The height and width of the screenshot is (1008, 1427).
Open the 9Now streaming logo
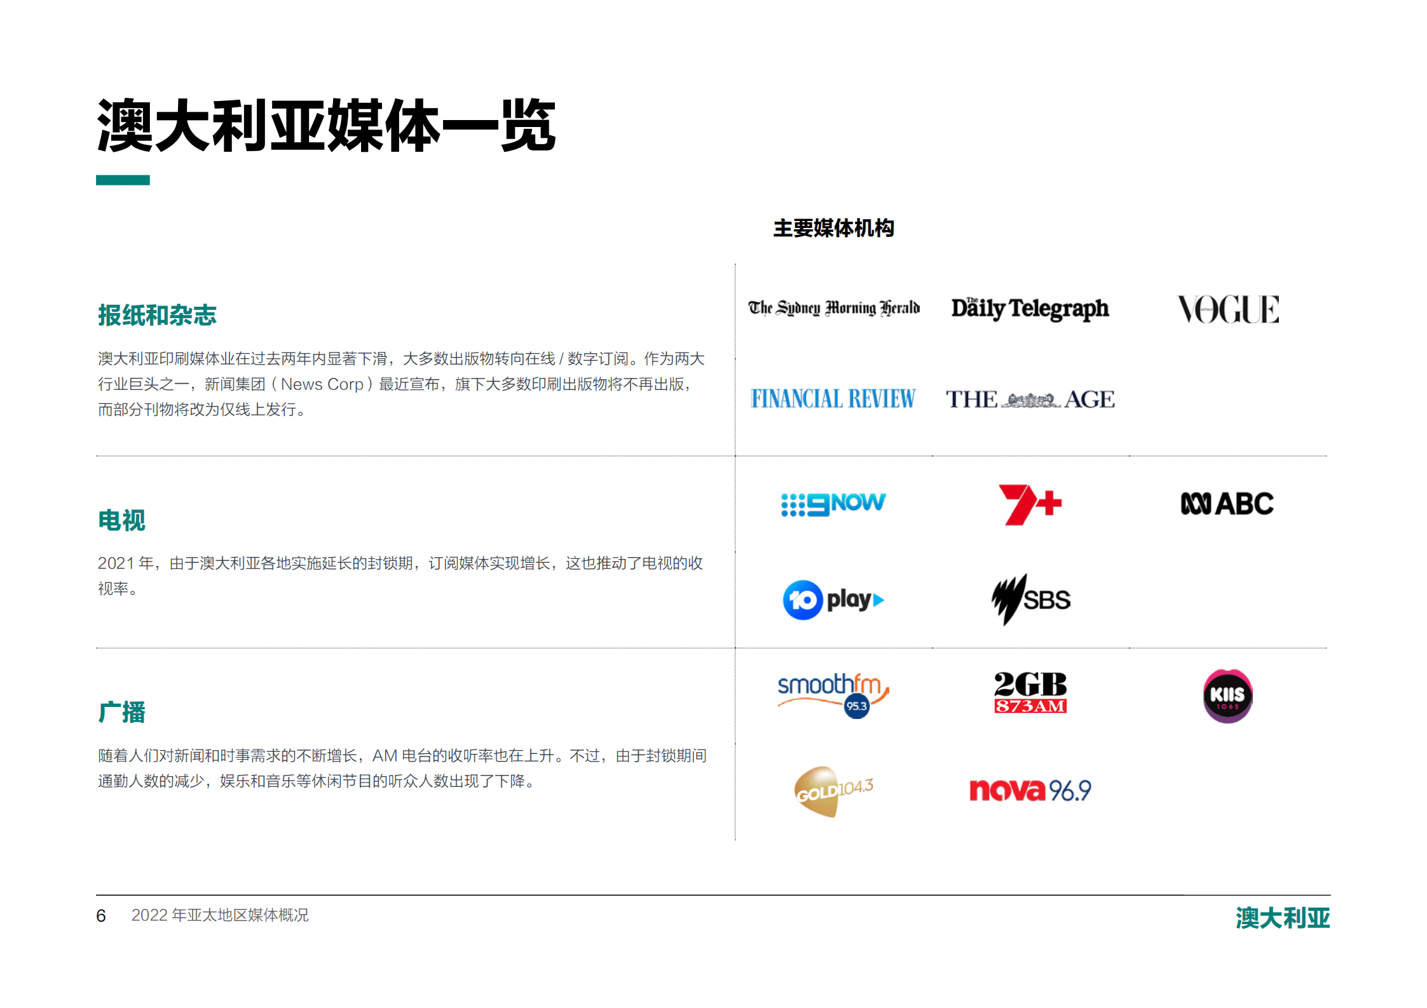pos(833,502)
